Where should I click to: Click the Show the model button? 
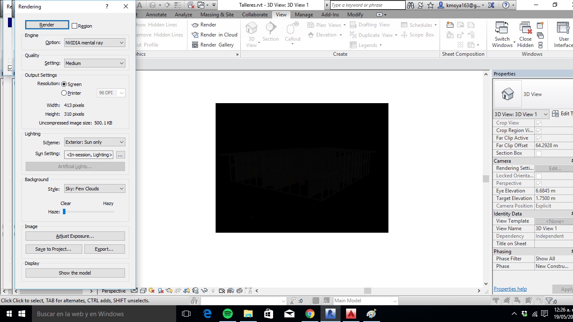pos(75,273)
